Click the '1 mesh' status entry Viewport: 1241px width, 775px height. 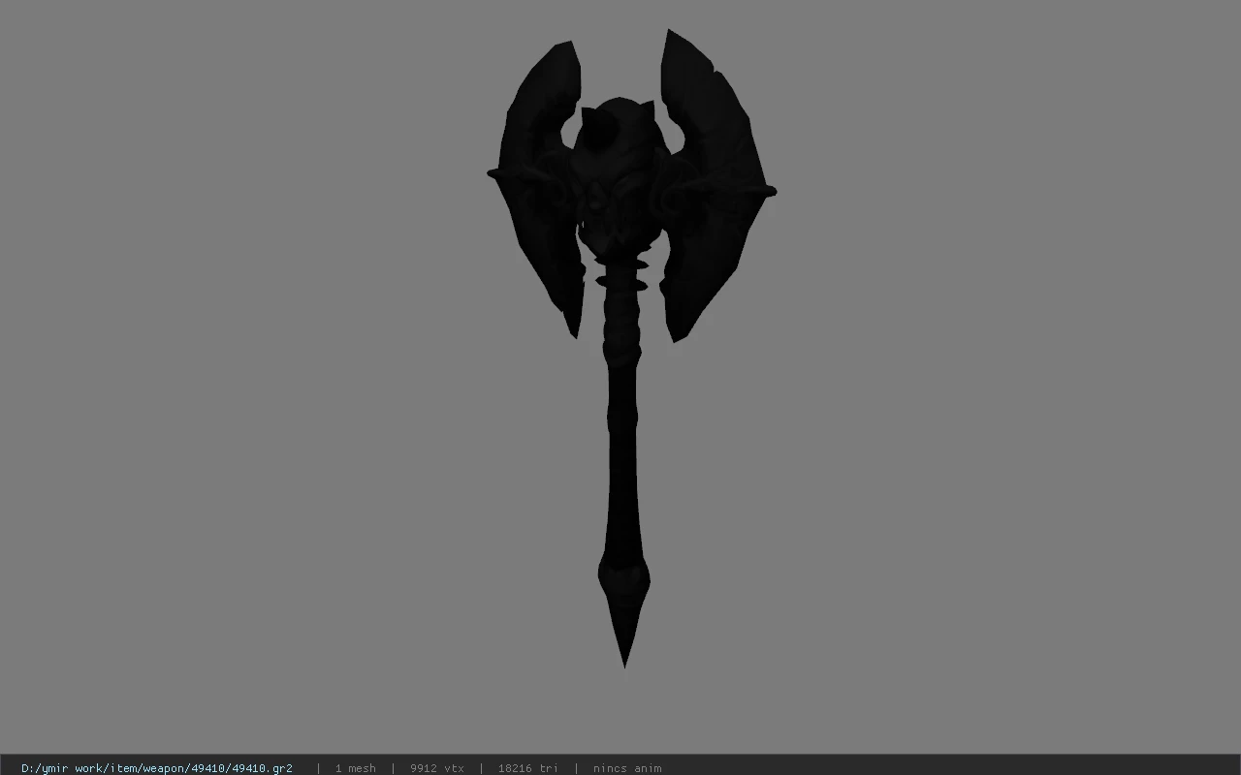click(356, 768)
